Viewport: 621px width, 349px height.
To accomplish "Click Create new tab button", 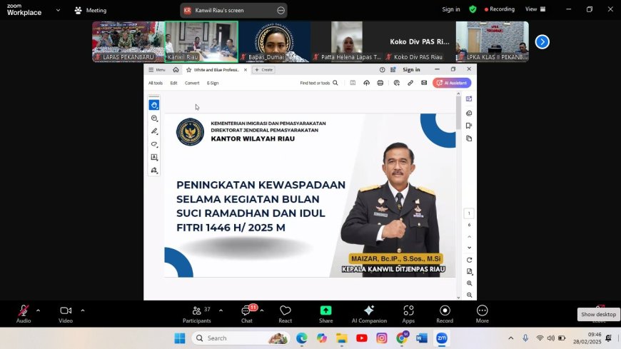I will coord(264,70).
